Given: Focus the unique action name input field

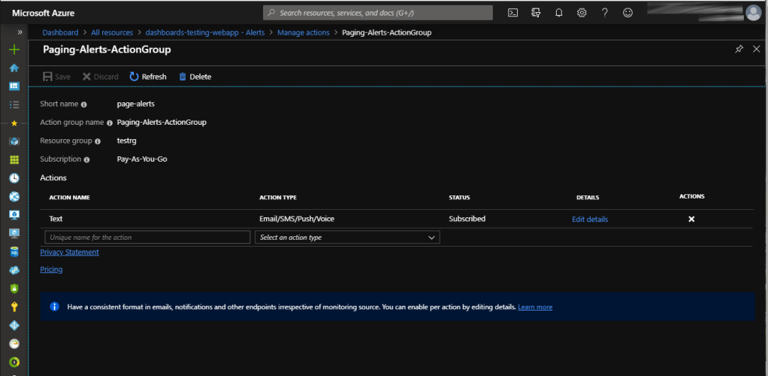Looking at the screenshot, I should (x=147, y=237).
